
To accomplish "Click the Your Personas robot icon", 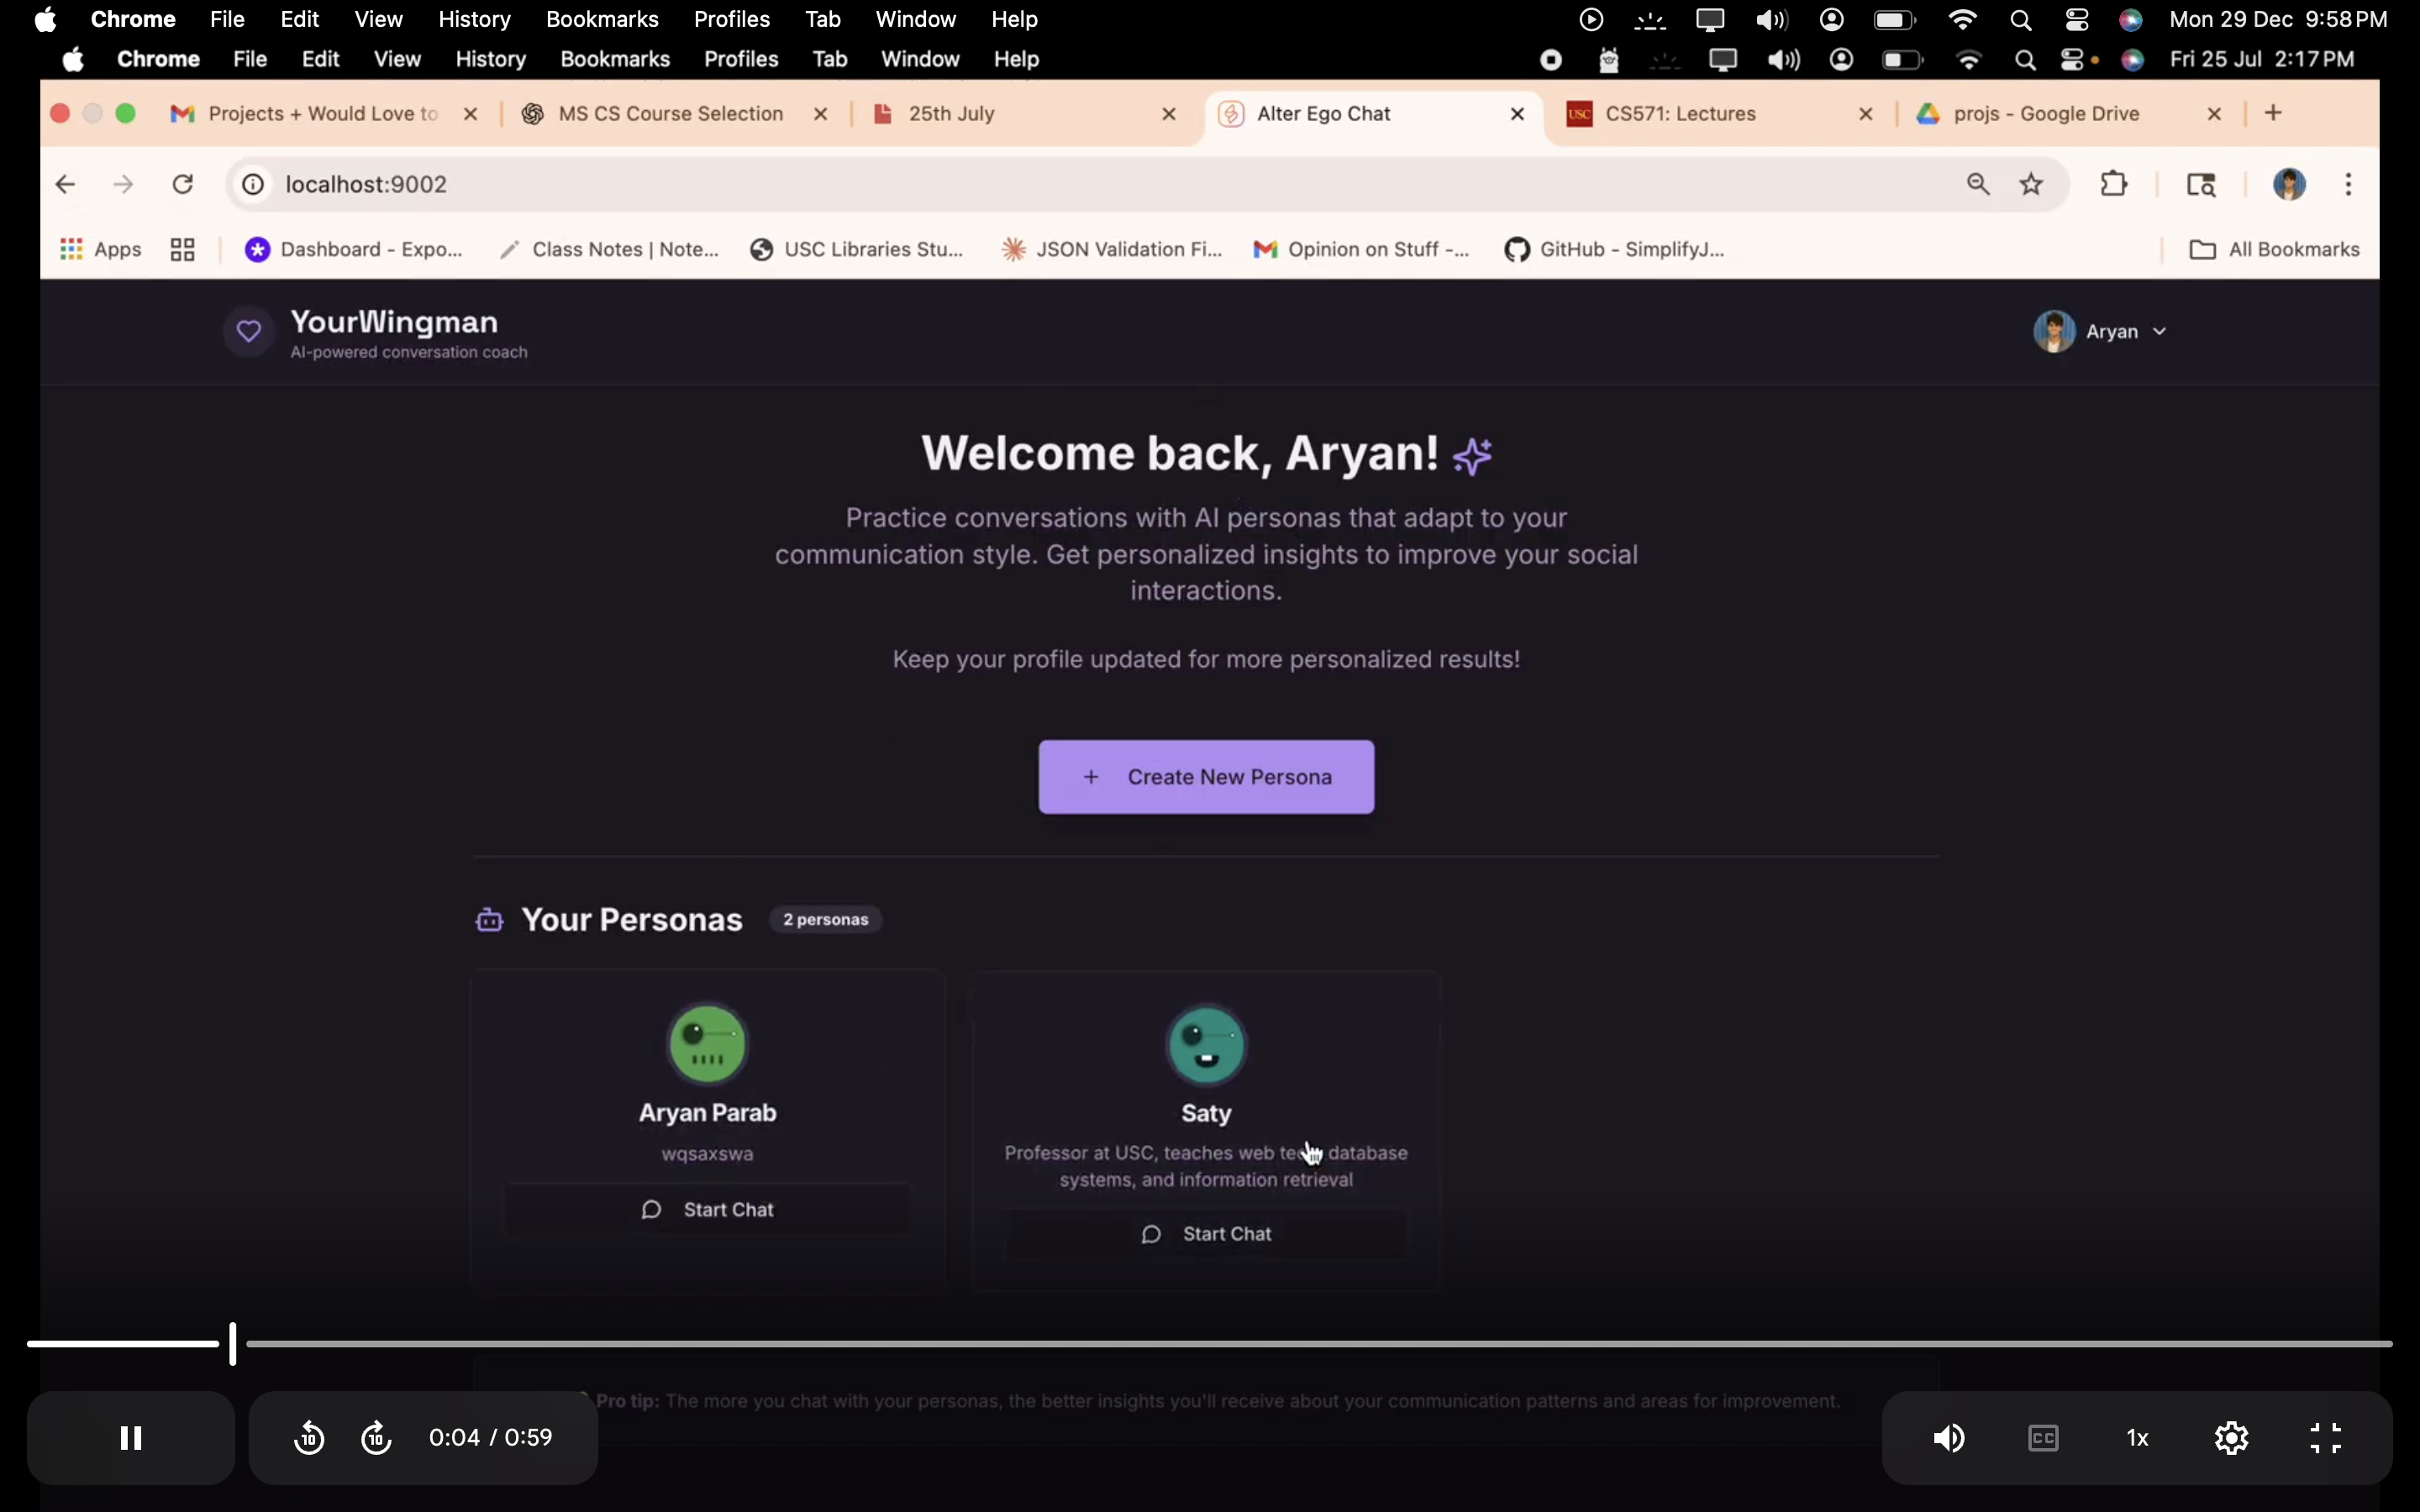I will tap(489, 920).
